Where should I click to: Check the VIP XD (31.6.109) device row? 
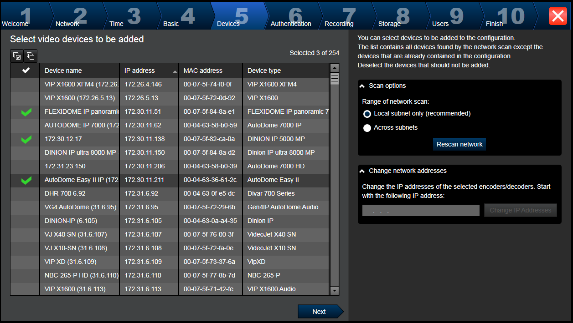tap(26, 262)
